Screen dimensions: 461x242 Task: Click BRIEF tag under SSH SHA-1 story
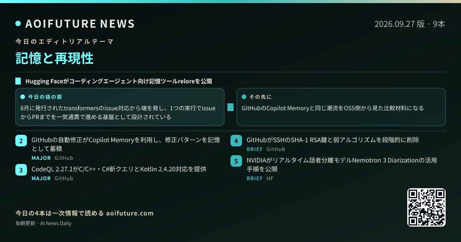pos(255,149)
